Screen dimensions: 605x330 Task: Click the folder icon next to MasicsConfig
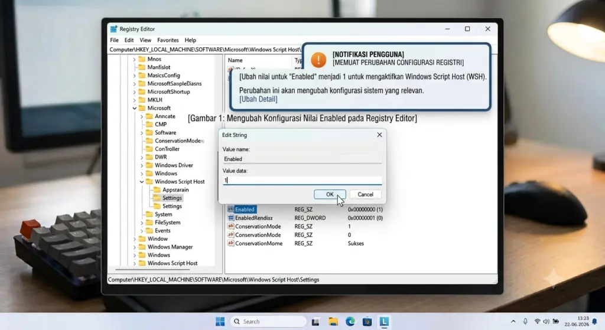[142, 75]
